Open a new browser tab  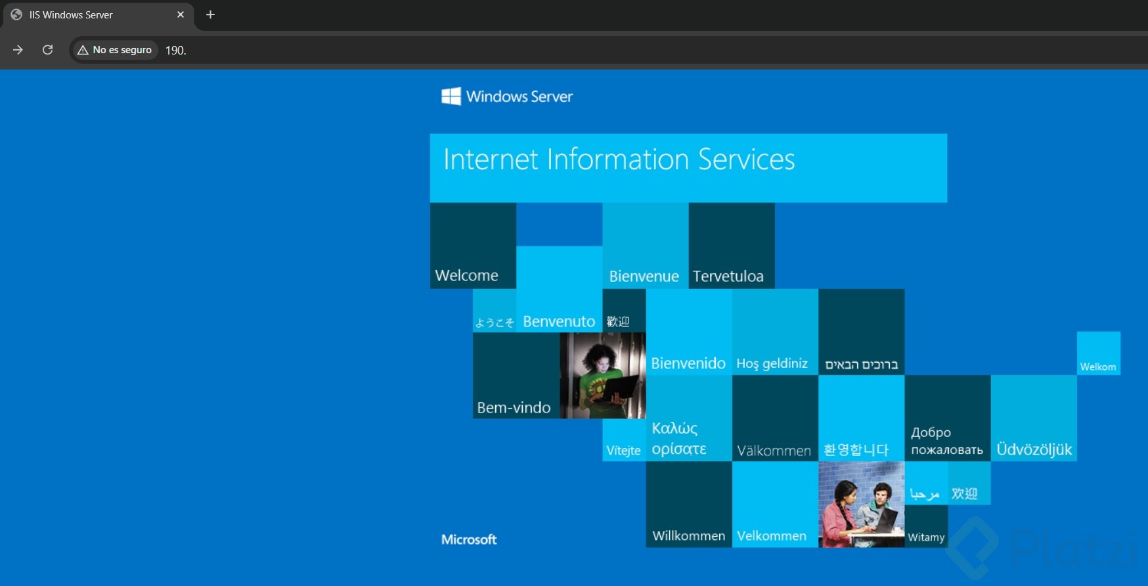coord(210,14)
